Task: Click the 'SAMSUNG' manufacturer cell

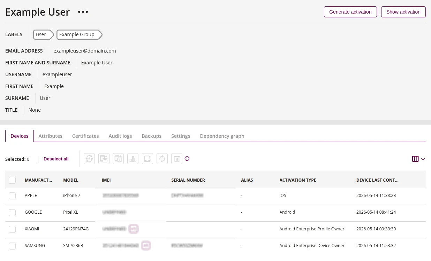Action: point(35,246)
